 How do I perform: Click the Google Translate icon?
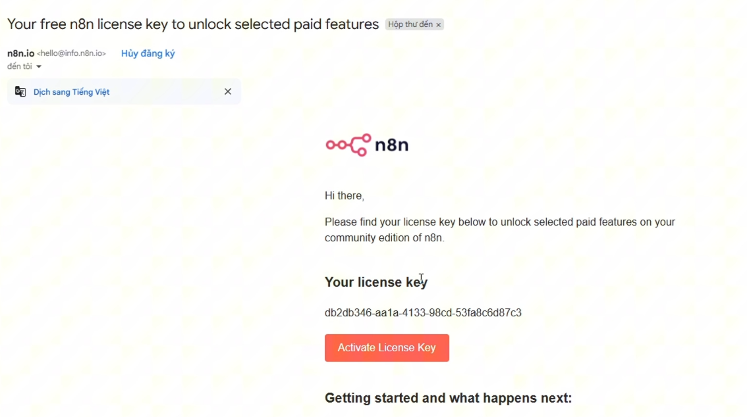20,91
